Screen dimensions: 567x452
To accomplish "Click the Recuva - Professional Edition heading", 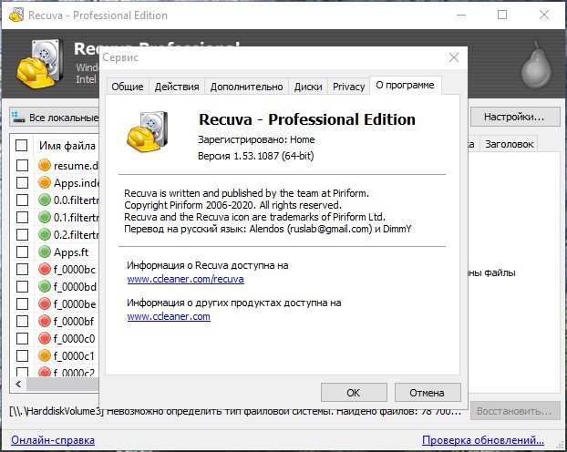I will (x=307, y=119).
